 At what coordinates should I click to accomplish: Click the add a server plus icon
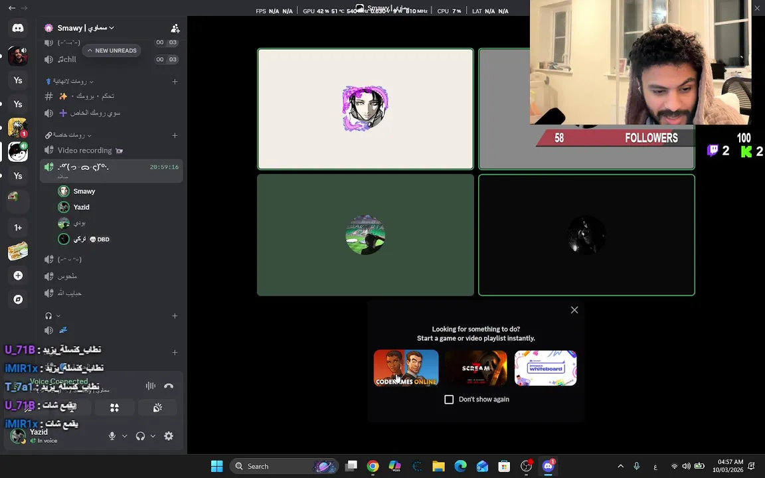18,276
